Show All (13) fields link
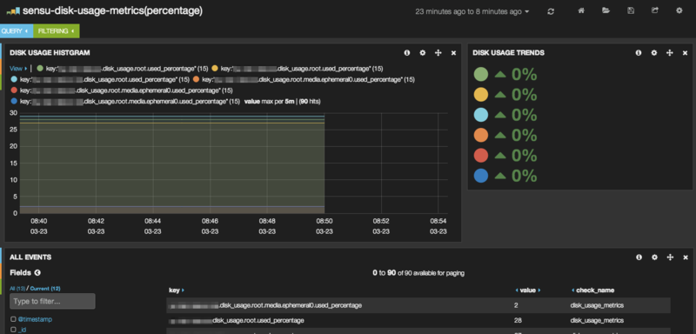Screen dimensions: 696x334 pyautogui.click(x=17, y=289)
